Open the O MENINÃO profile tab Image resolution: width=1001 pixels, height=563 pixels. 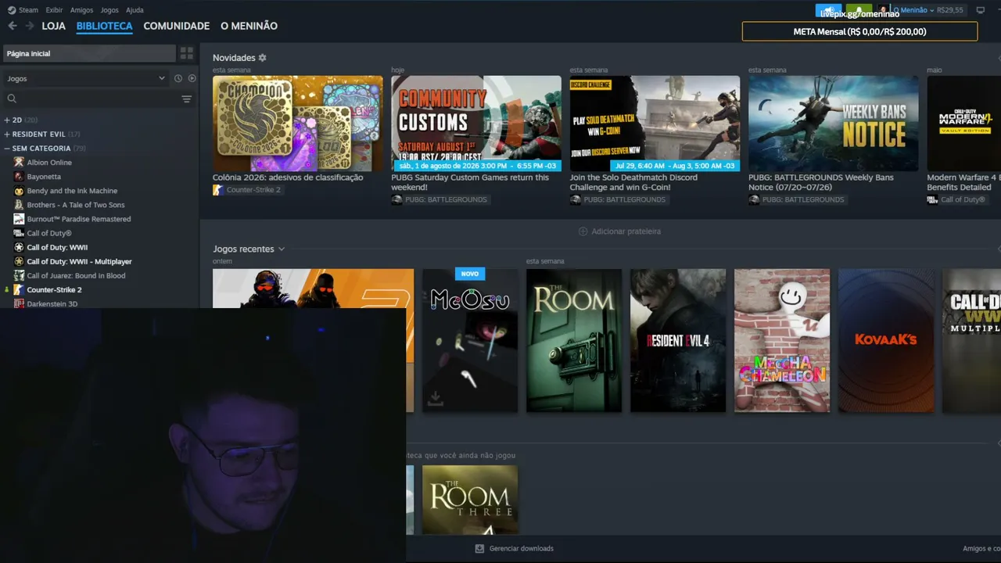pos(249,26)
